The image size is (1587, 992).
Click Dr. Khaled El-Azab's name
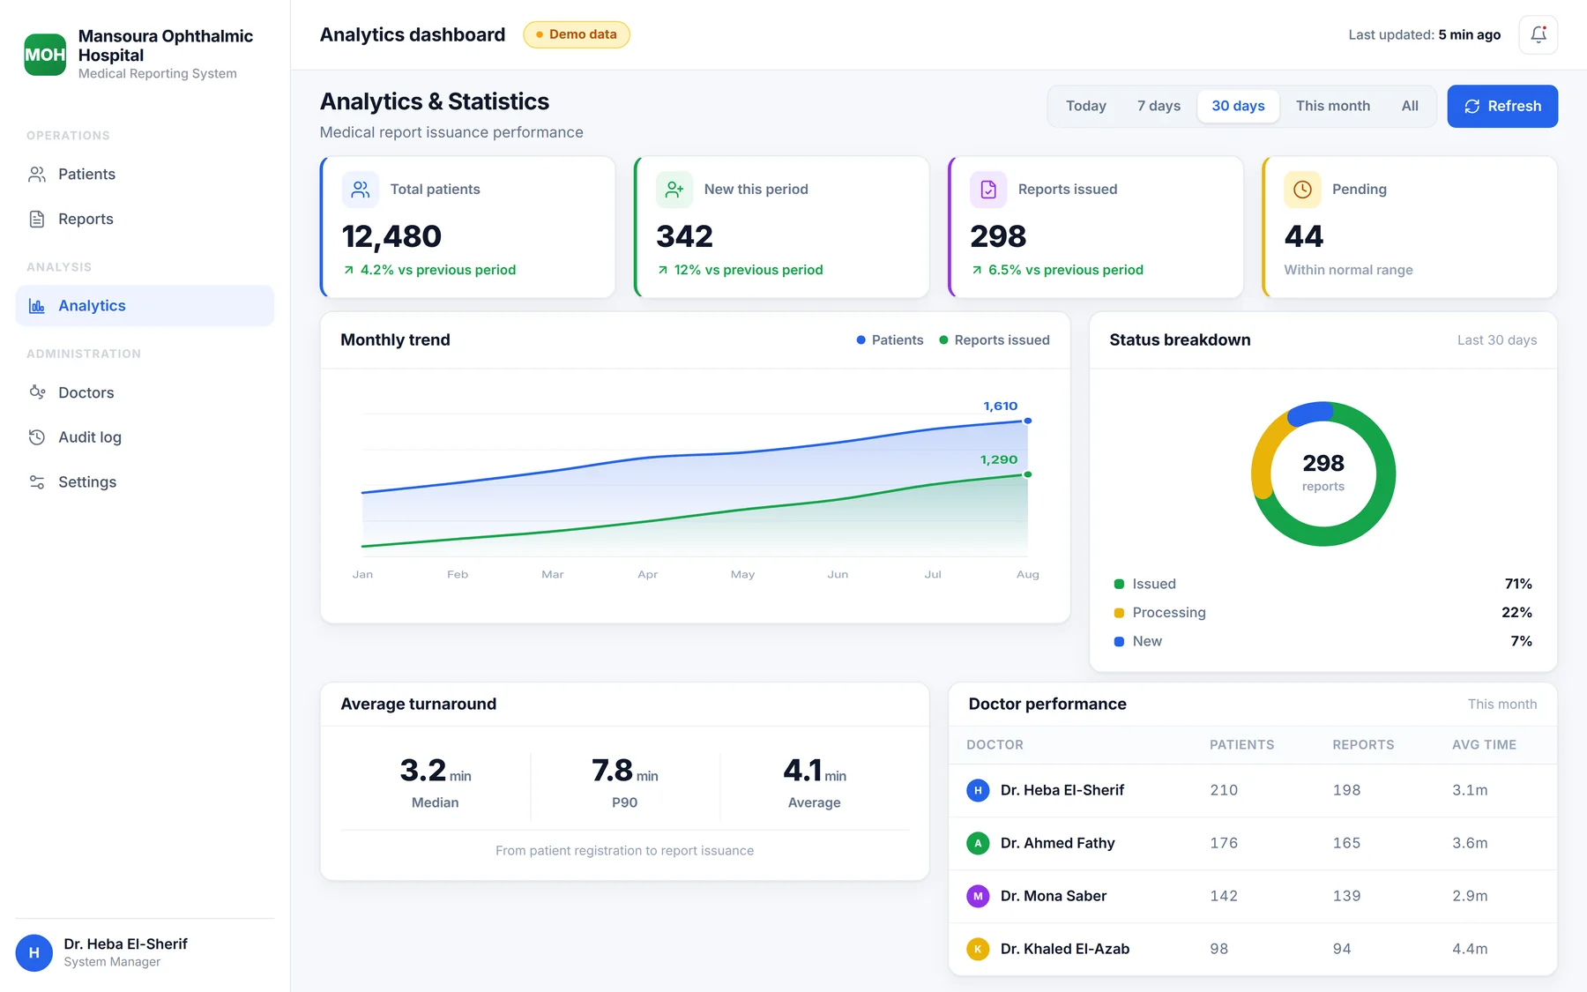point(1065,950)
